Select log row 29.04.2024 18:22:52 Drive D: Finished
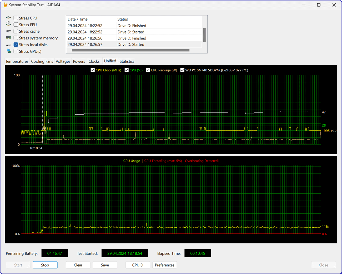Viewport: 342px width, 274px height. point(134,26)
